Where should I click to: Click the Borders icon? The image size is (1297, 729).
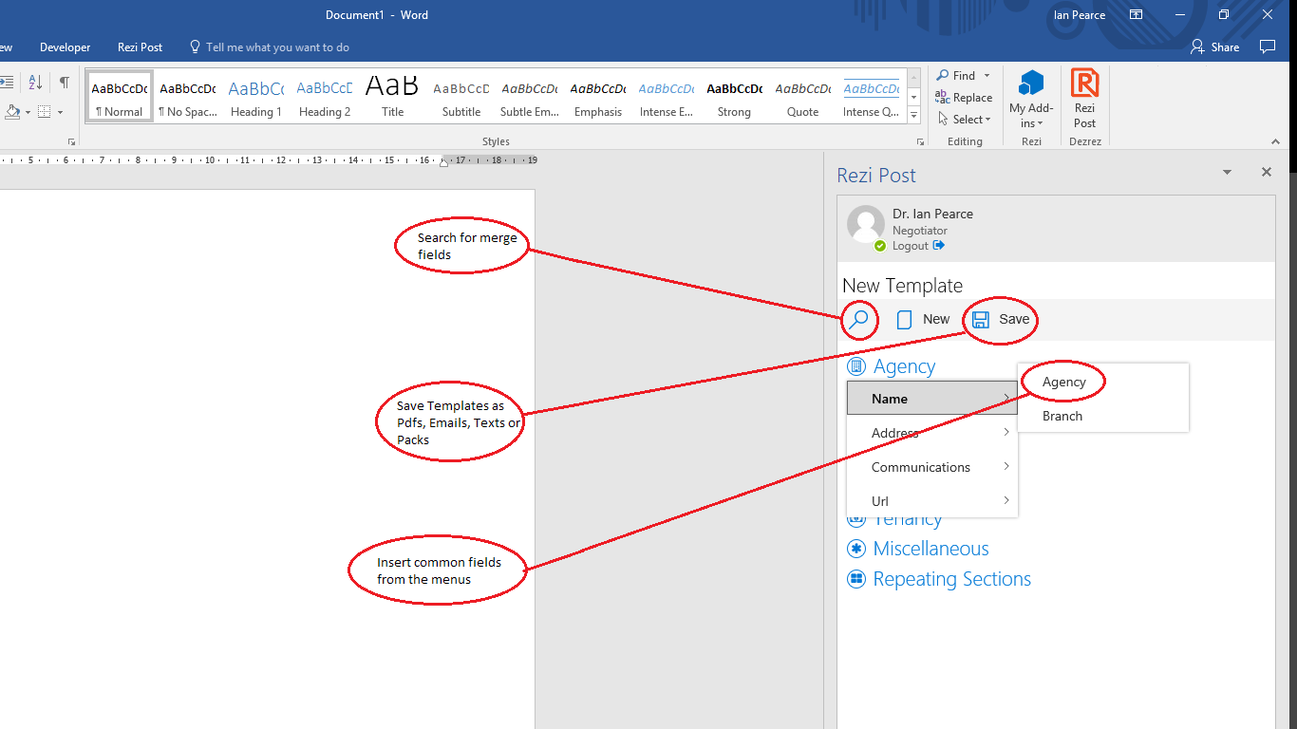pyautogui.click(x=45, y=112)
